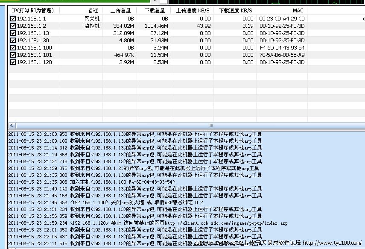This screenshot has width=365, height=249.
Task: Uncheck the checkbox for 192.168.1.1
Action: tap(13, 19)
